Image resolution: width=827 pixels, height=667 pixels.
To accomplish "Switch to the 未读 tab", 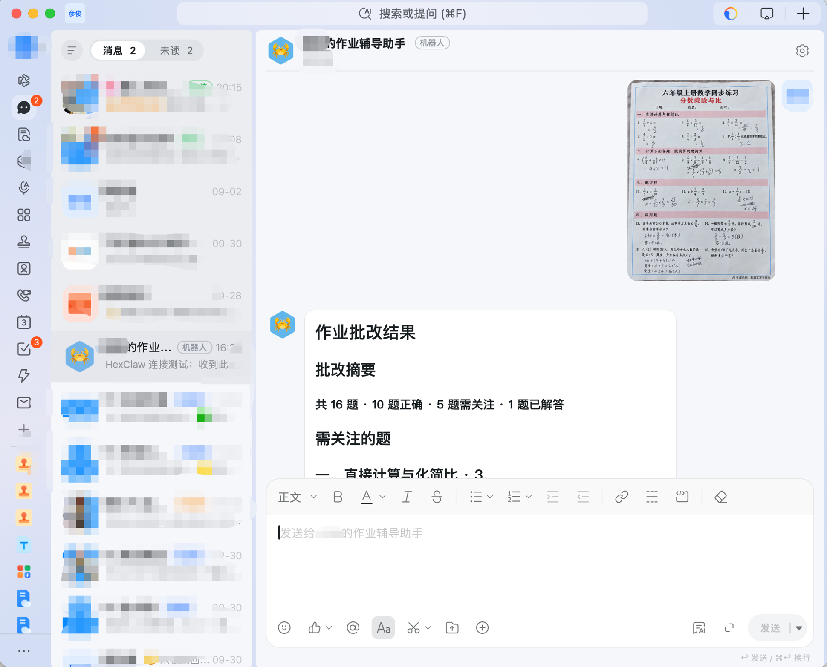I will [176, 51].
